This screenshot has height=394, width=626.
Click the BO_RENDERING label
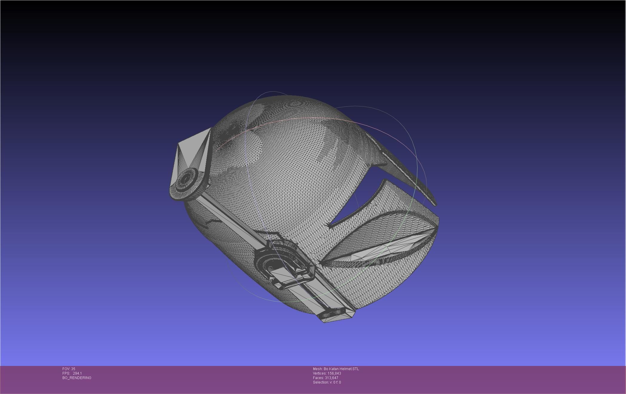(77, 378)
